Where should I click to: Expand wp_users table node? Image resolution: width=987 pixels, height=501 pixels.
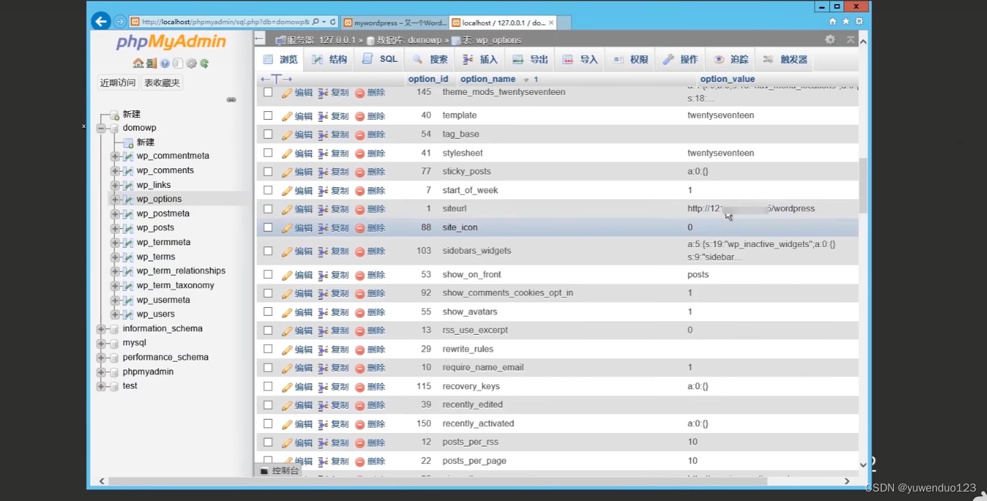[x=115, y=314]
